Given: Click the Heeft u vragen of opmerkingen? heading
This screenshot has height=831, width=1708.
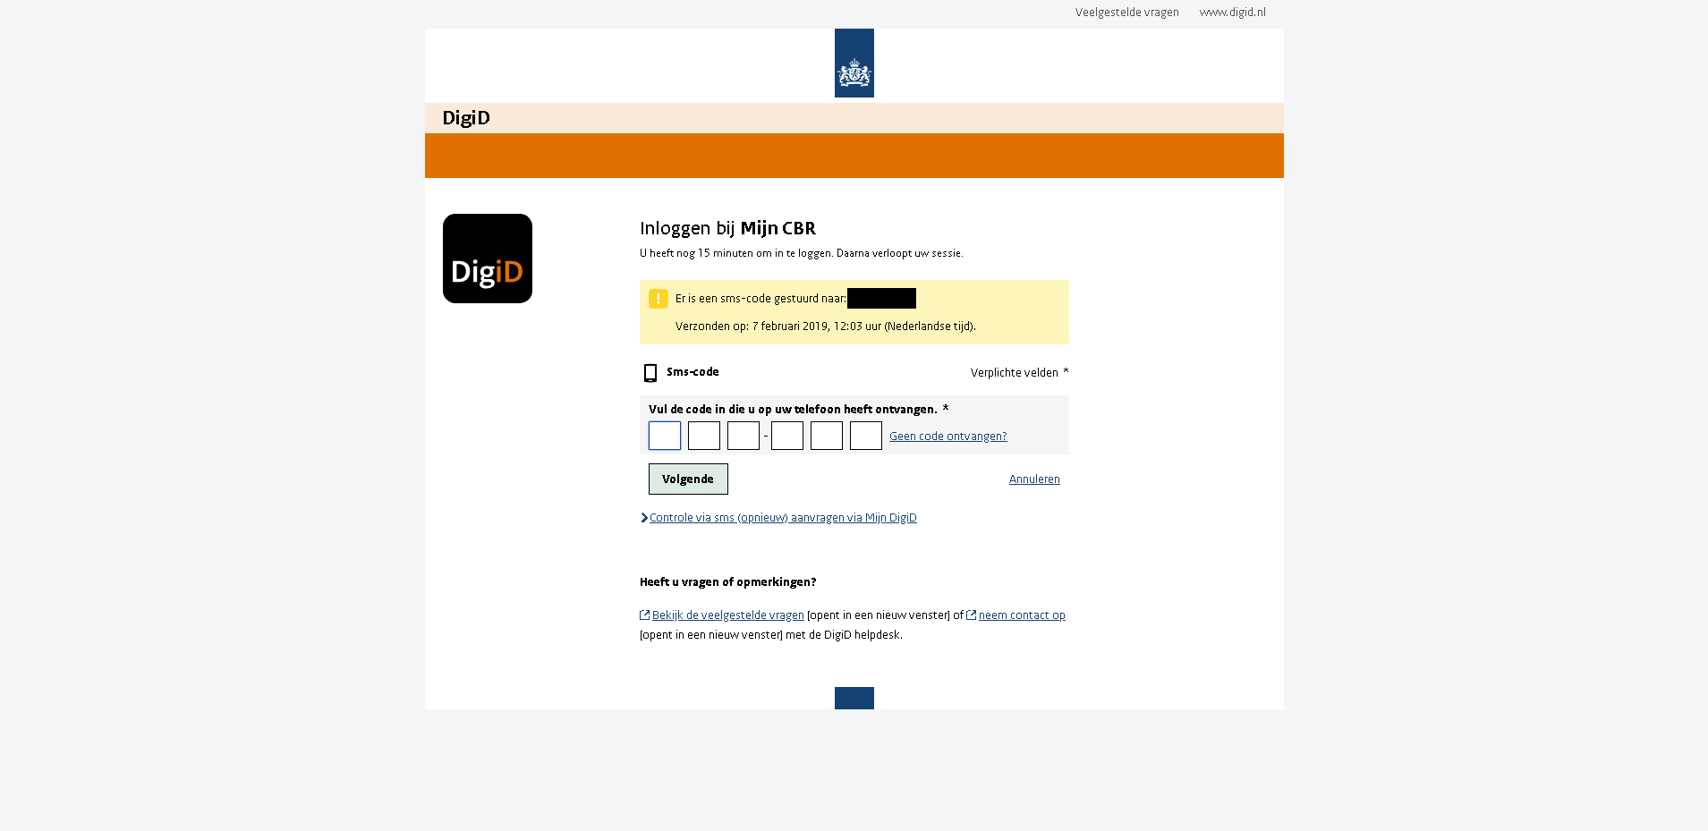Looking at the screenshot, I should pyautogui.click(x=727, y=582).
